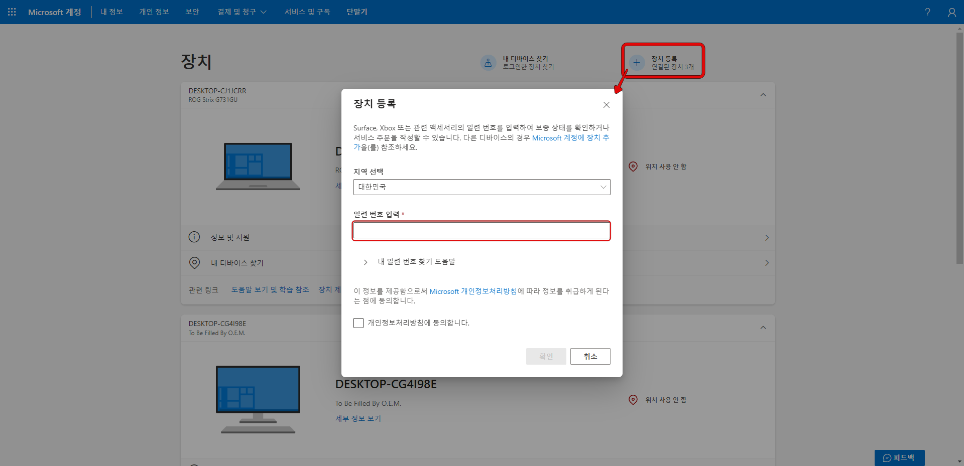Click the Help question mark icon

[927, 12]
